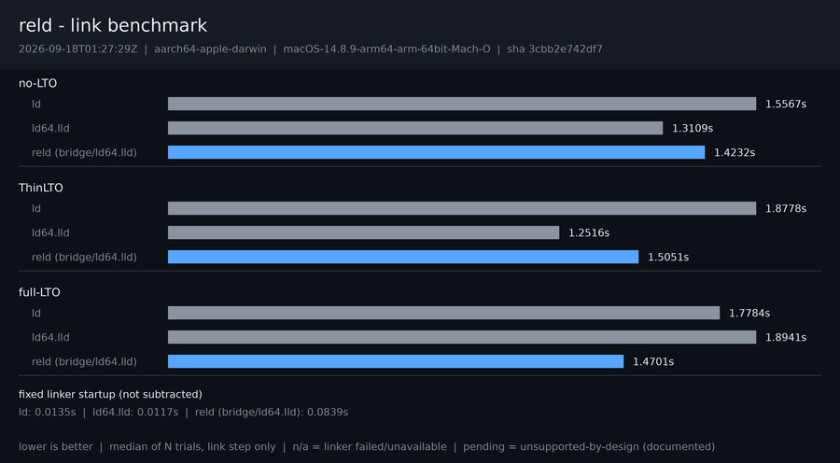Image resolution: width=840 pixels, height=463 pixels.
Task: Click the 'ld64.lld: 0.0117s' startup value
Action: [x=135, y=412]
